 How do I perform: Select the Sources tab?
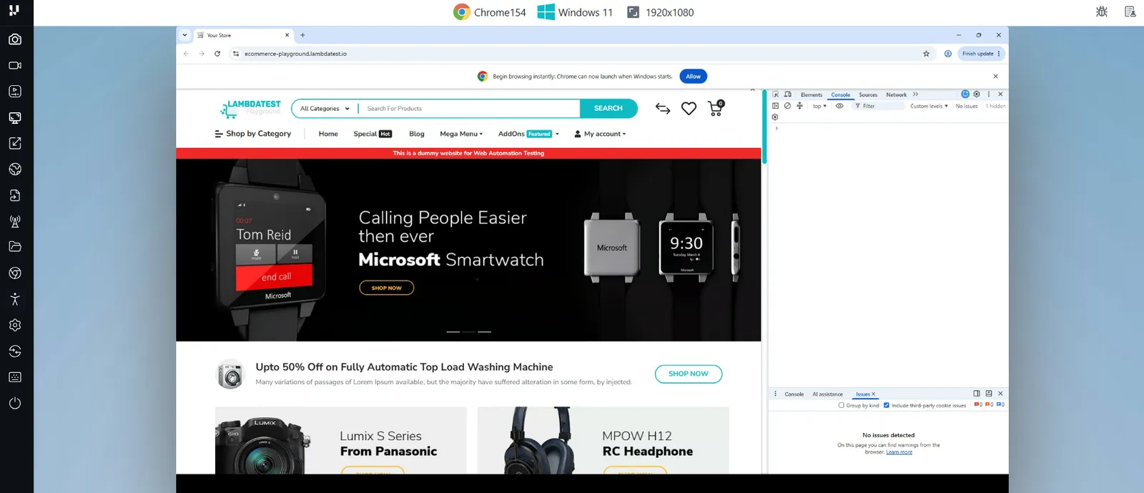click(868, 94)
